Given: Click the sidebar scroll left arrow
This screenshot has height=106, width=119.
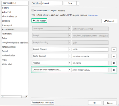Looking at the screenshot, I should 2,97.
